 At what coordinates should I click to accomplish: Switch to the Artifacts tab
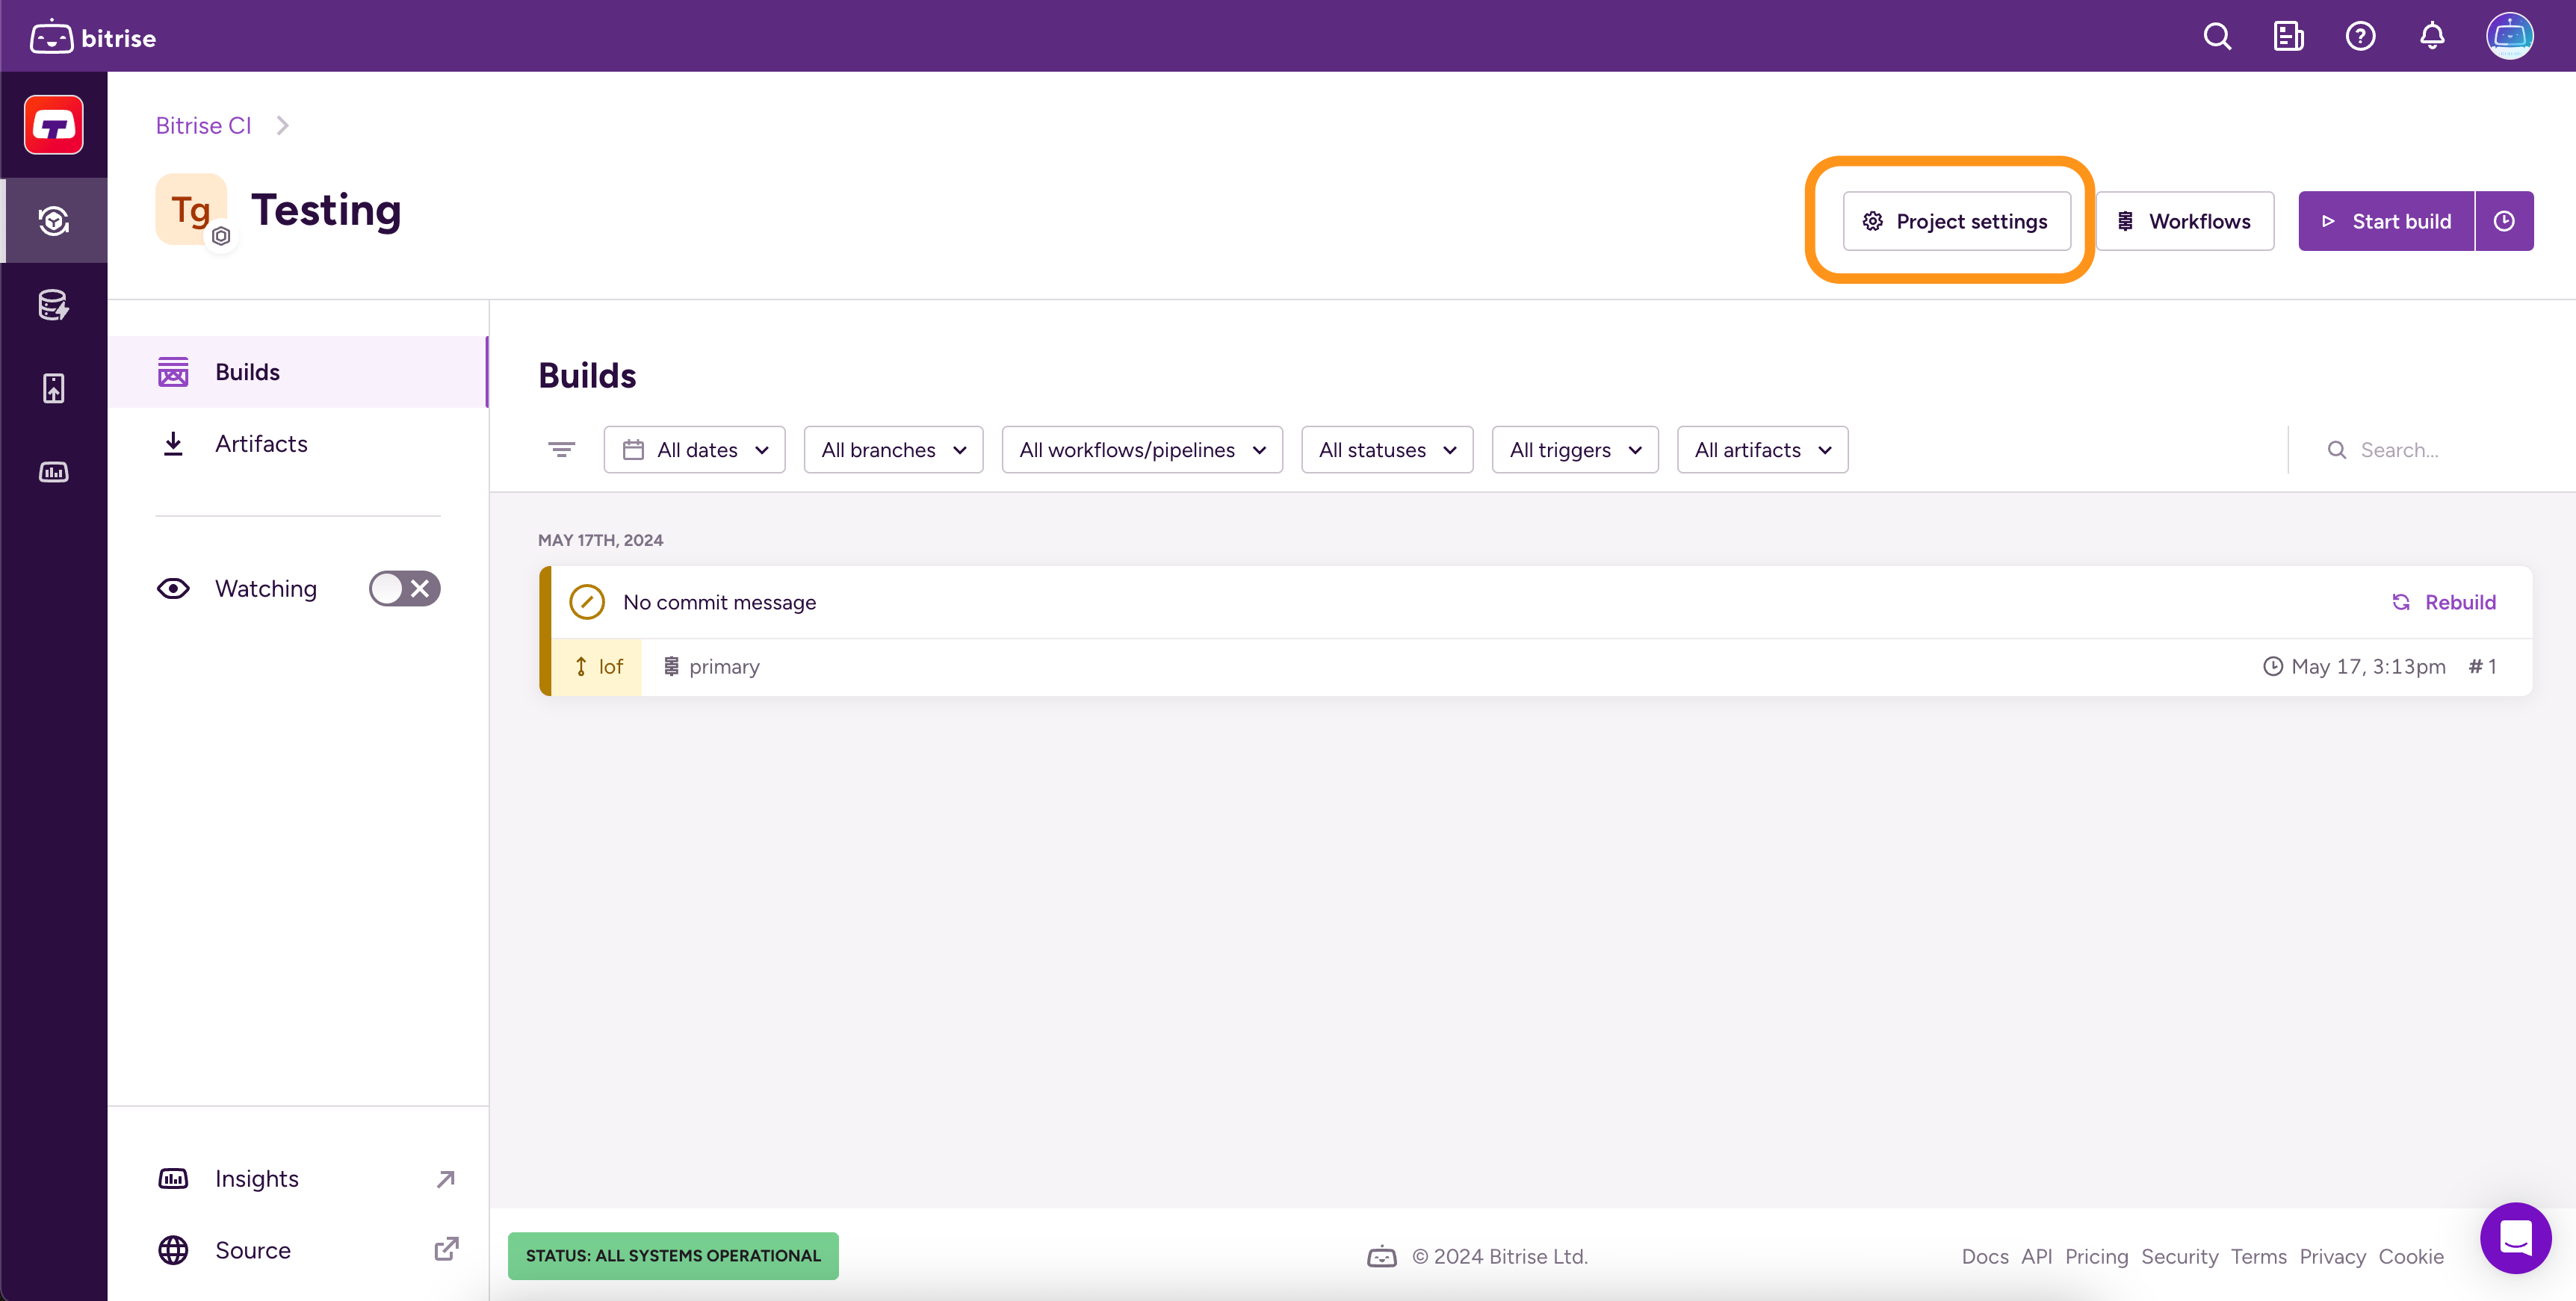point(261,443)
